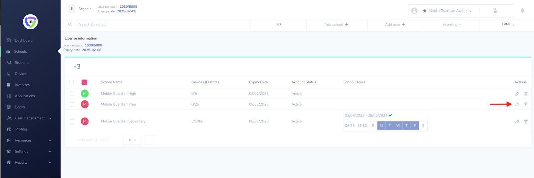The height and width of the screenshot is (178, 534).
Task: Click the star icon beside Mobile Guardian Academy
Action: 425,11
